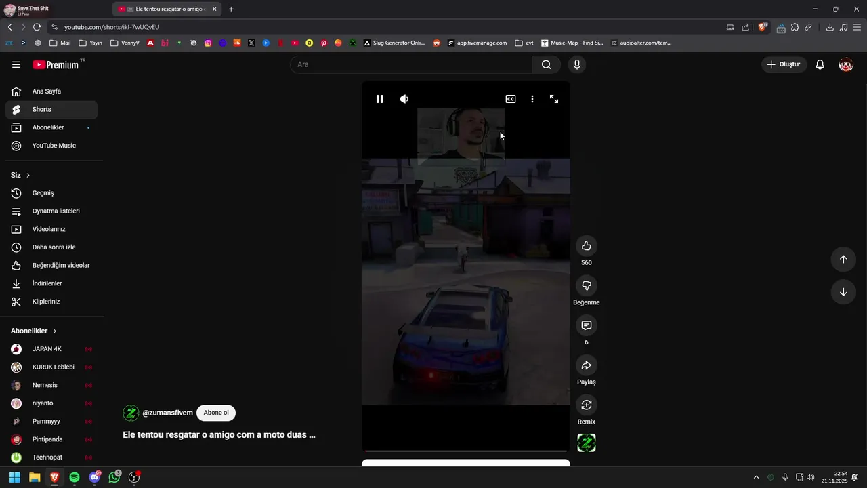867x488 pixels.
Task: Start voice search with microphone
Action: (x=577, y=64)
